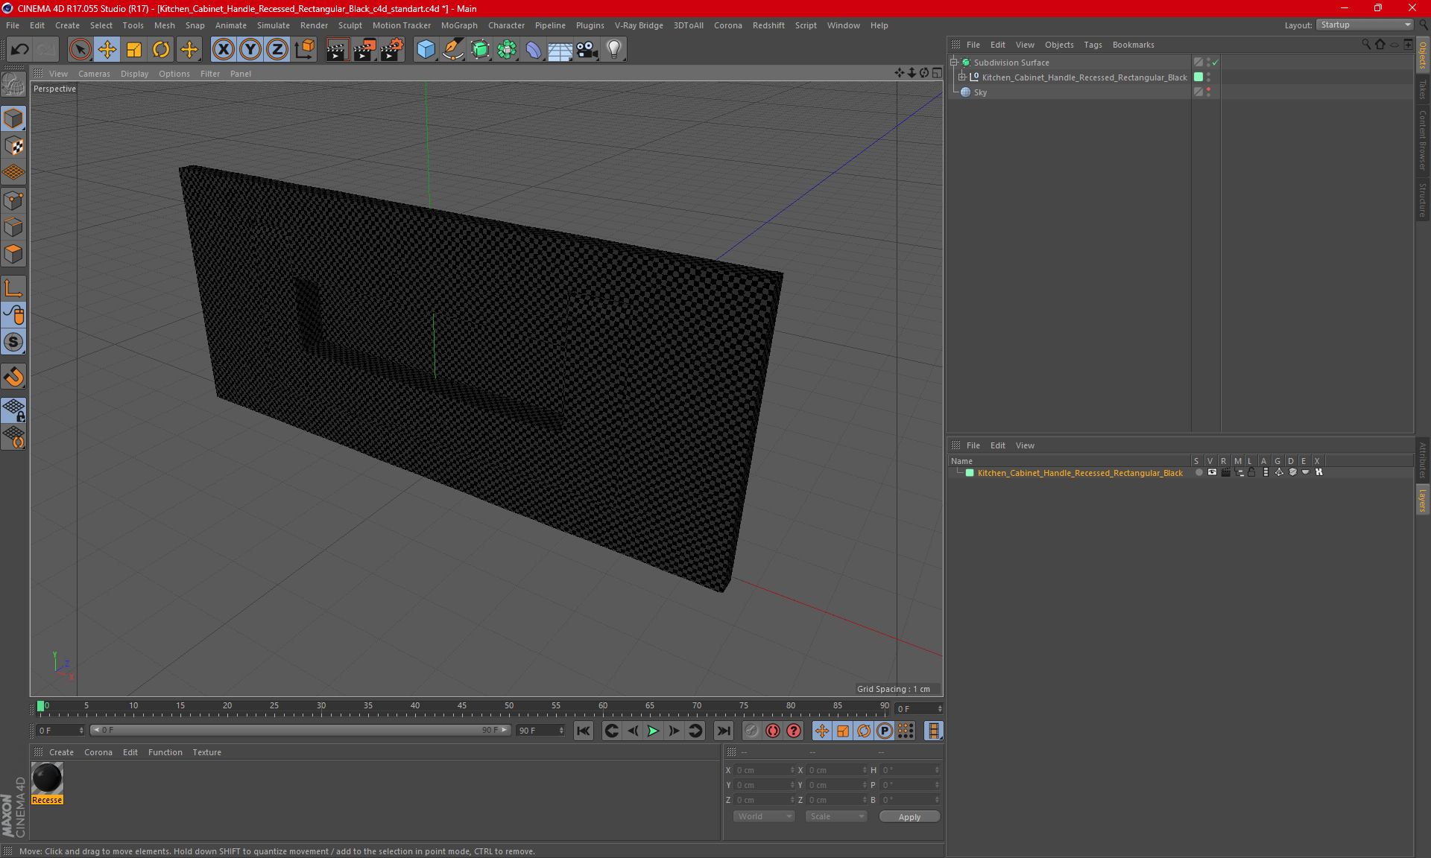
Task: Open the Tags menu in Object Manager
Action: [x=1093, y=45]
